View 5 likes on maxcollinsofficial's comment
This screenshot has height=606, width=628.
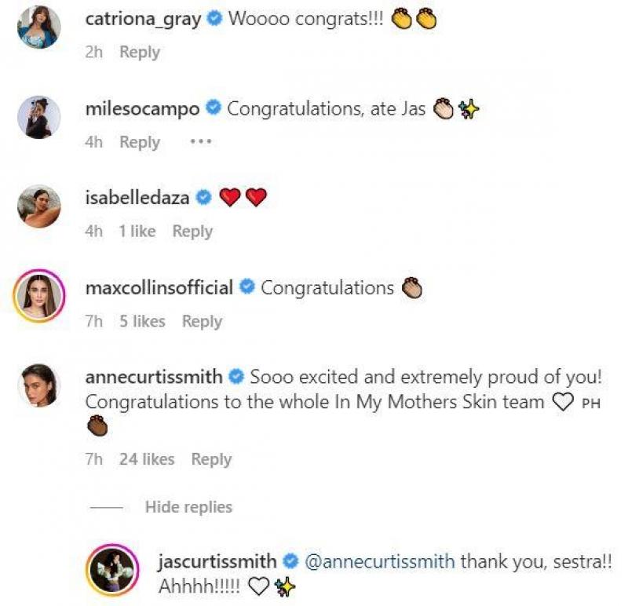pos(142,321)
